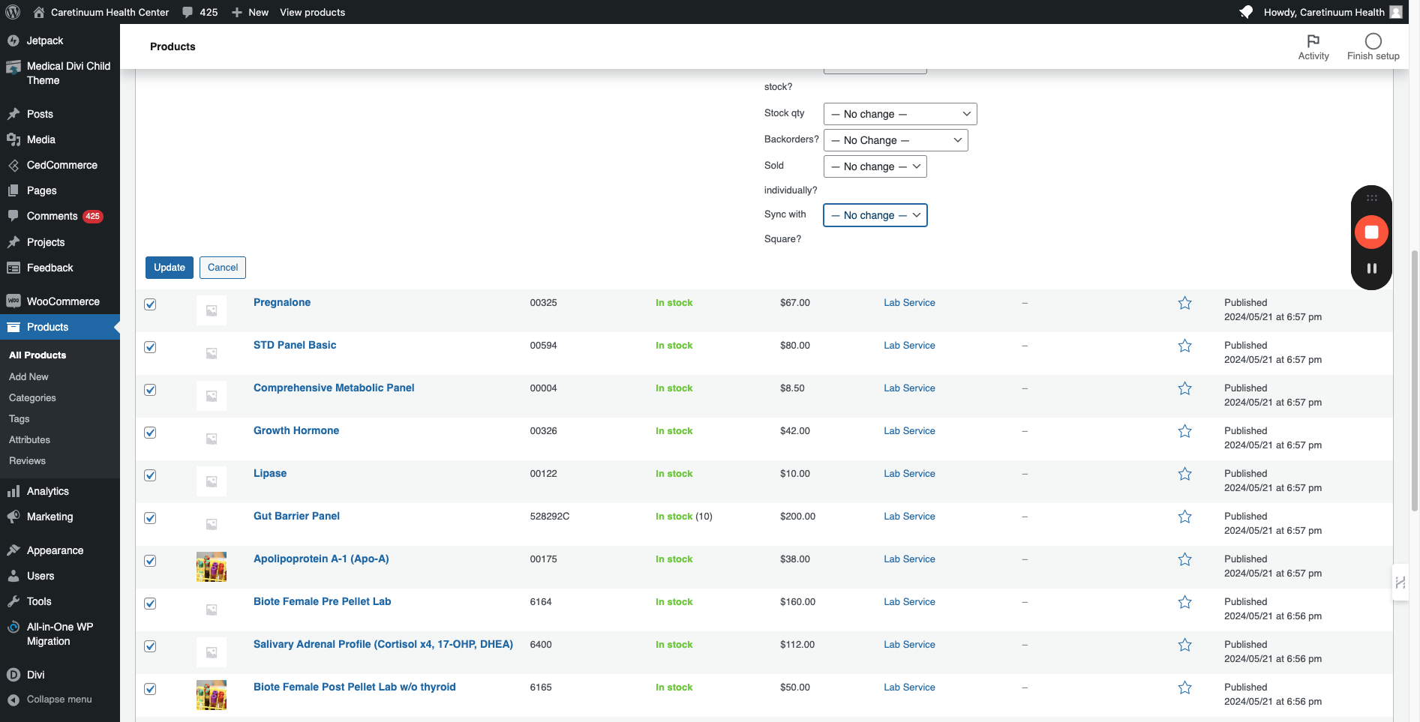1420x722 pixels.
Task: Open the Sync with Square dropdown
Action: (875, 215)
